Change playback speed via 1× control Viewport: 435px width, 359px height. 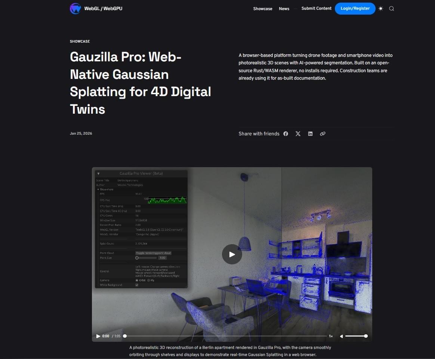click(x=331, y=336)
